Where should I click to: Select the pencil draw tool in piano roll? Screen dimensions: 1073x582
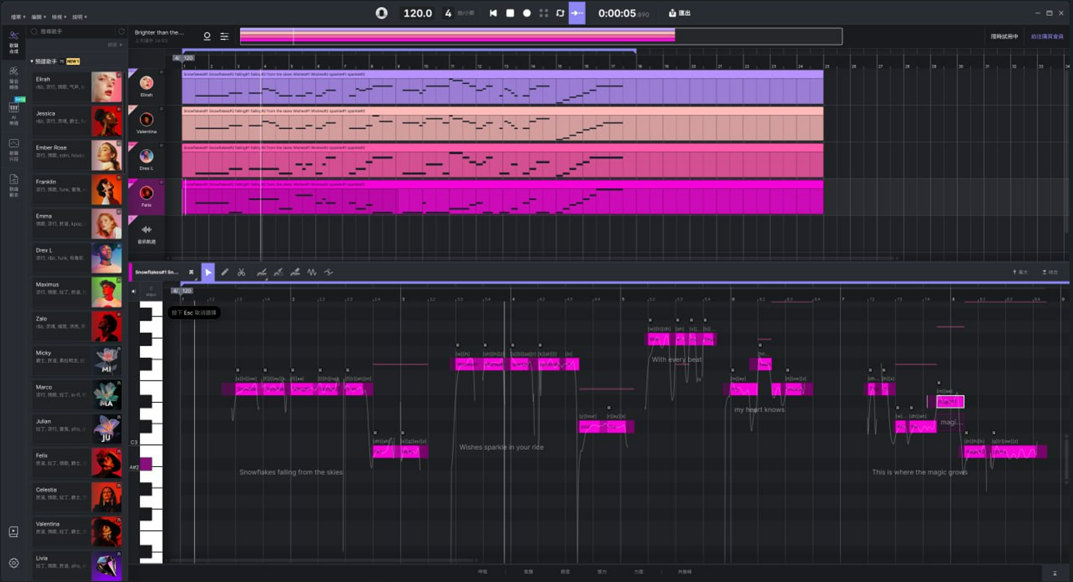click(x=225, y=272)
